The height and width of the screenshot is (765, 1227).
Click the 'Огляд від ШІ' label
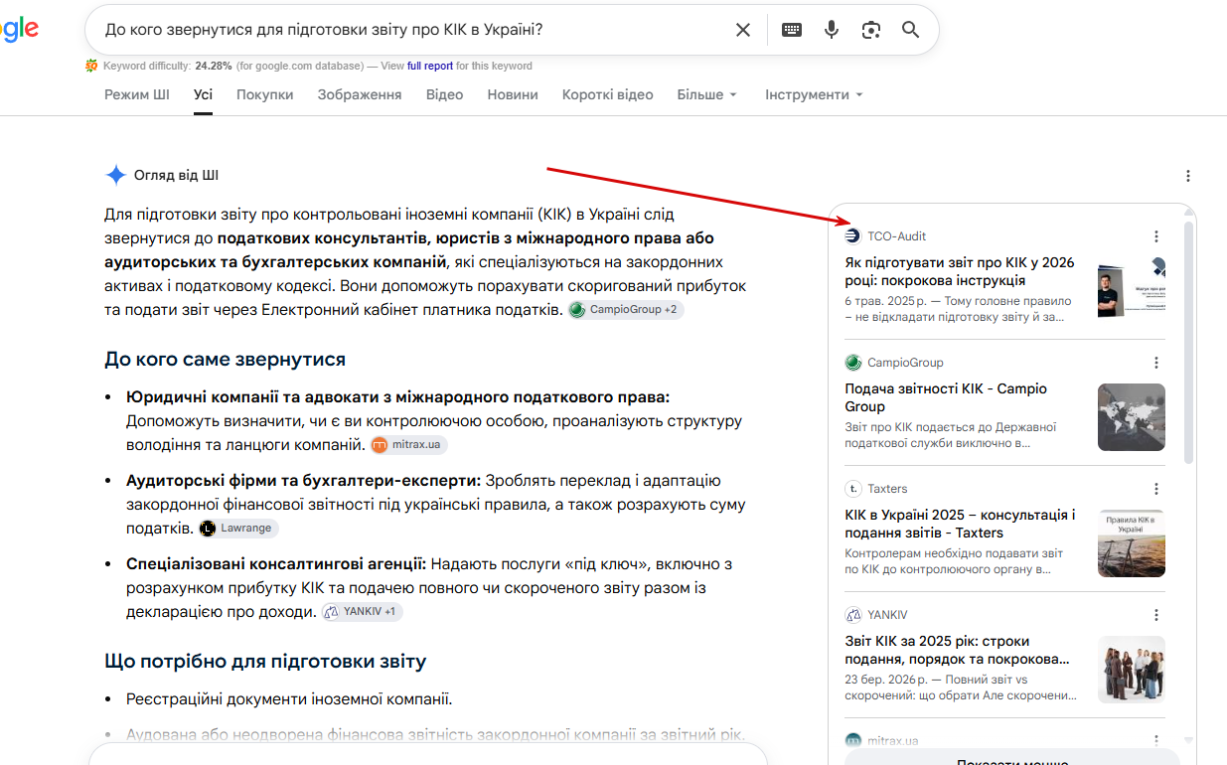point(176,176)
